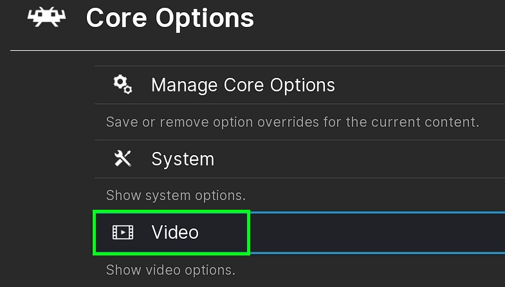The height and width of the screenshot is (287, 505).
Task: Select the Video menu entry label
Action: point(175,232)
